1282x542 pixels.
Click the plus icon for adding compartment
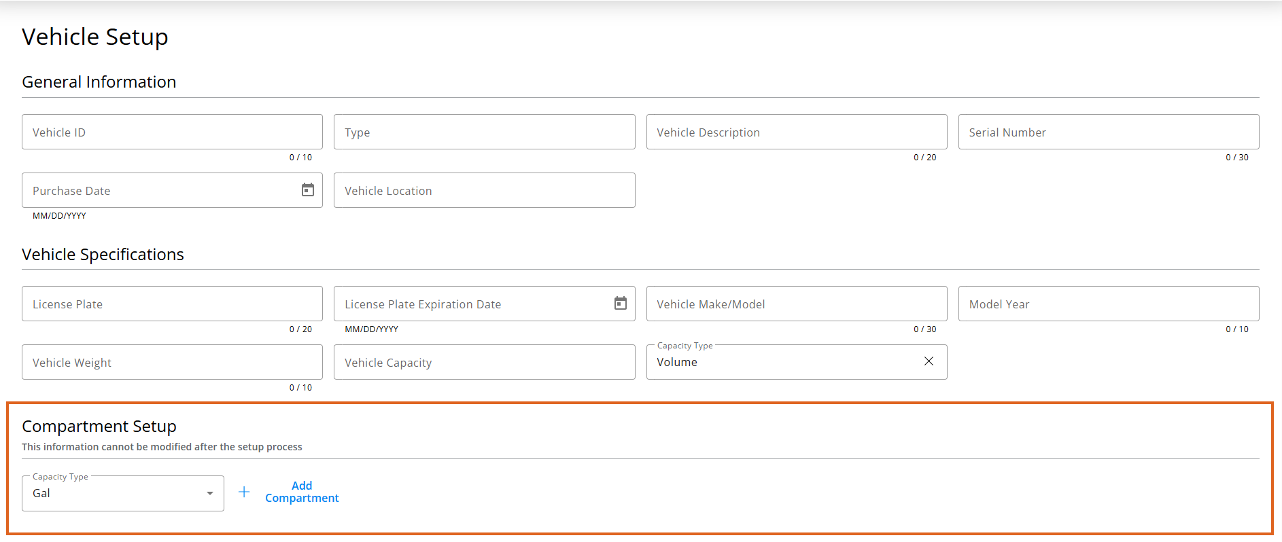(244, 492)
